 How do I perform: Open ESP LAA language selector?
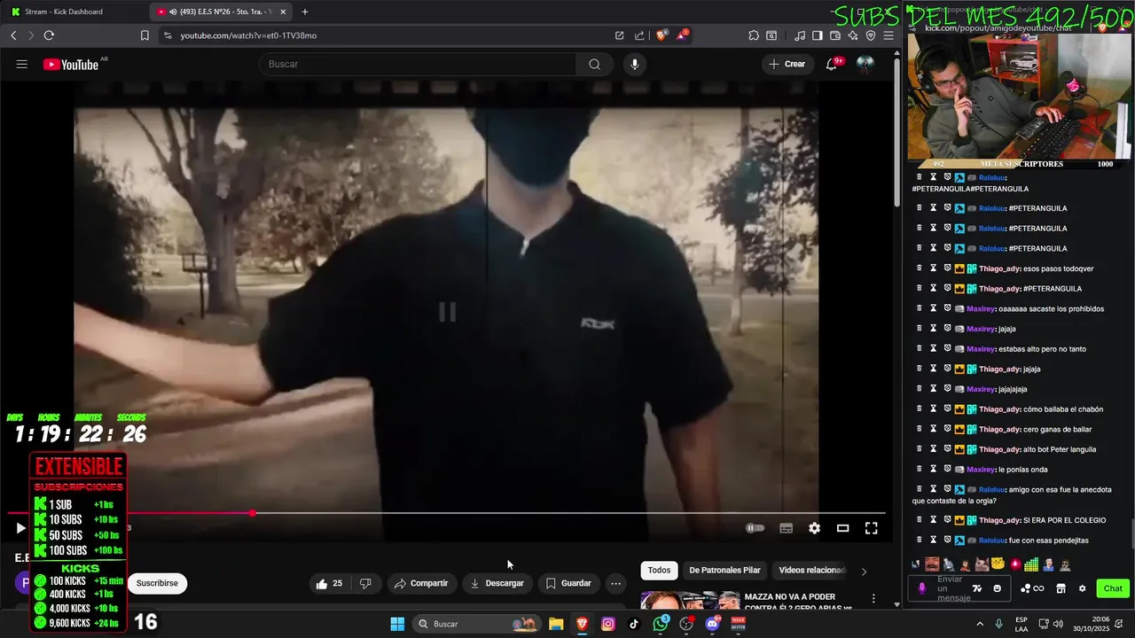(x=1021, y=624)
